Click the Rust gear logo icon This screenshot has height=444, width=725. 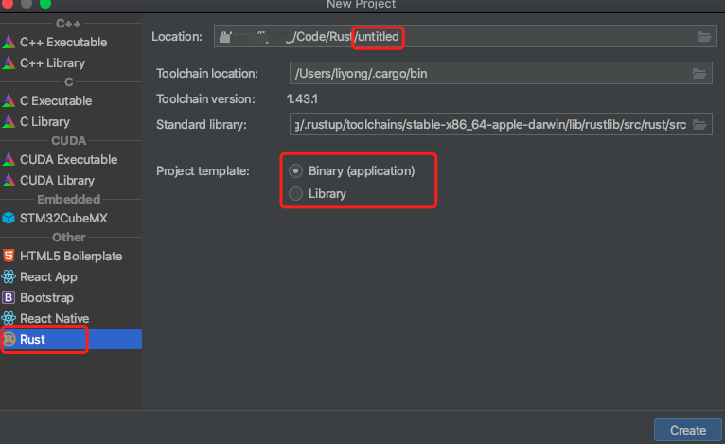9,340
